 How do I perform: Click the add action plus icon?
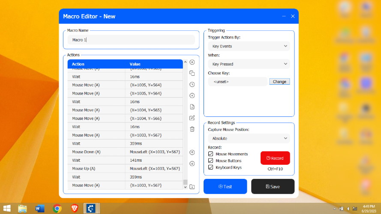192,62
